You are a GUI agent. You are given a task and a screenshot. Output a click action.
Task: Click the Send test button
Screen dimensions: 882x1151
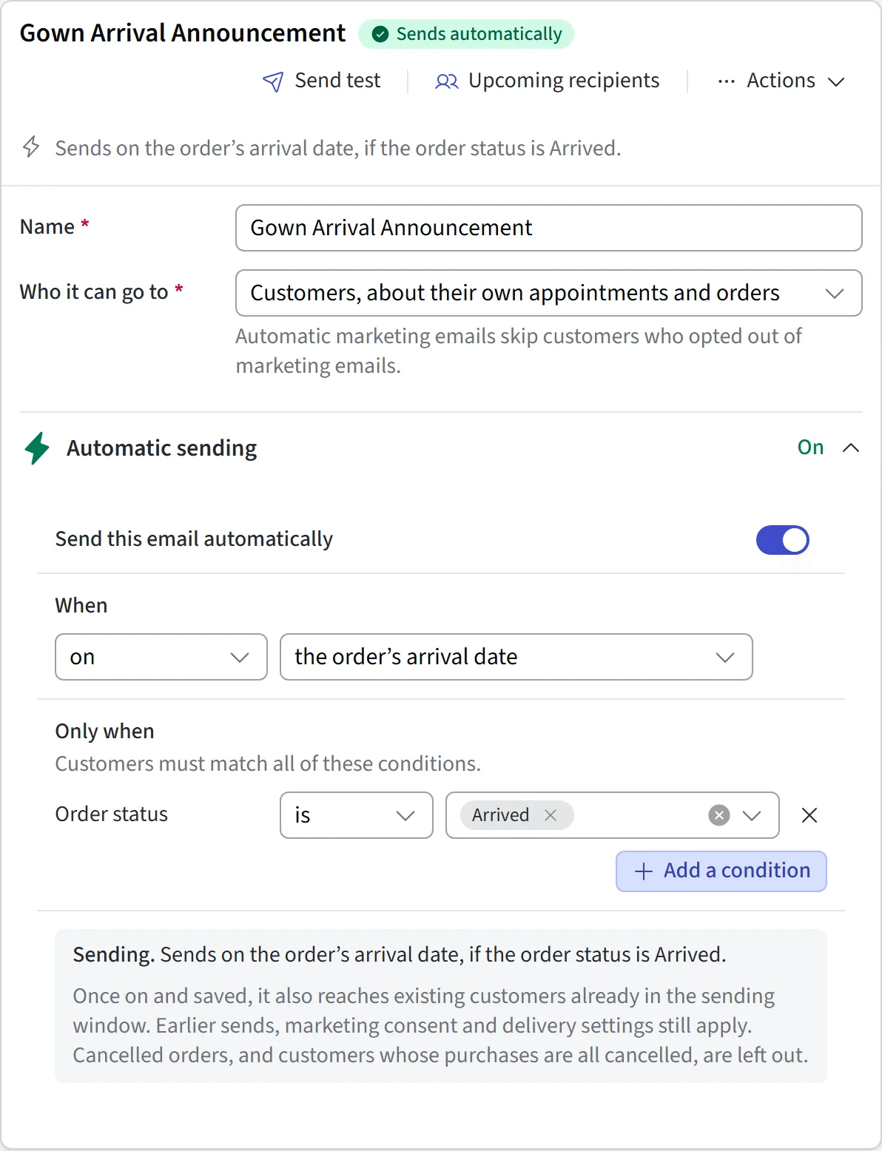coord(322,81)
